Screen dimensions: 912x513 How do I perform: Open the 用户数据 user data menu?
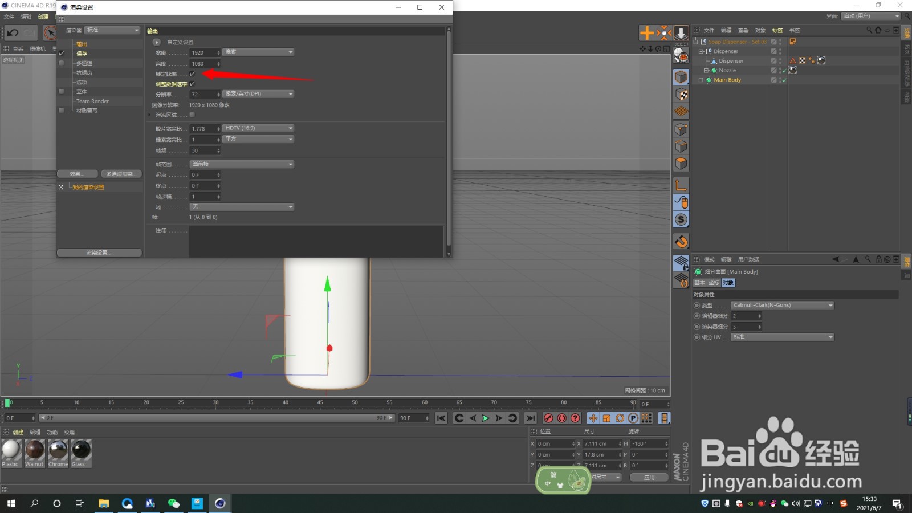click(748, 259)
